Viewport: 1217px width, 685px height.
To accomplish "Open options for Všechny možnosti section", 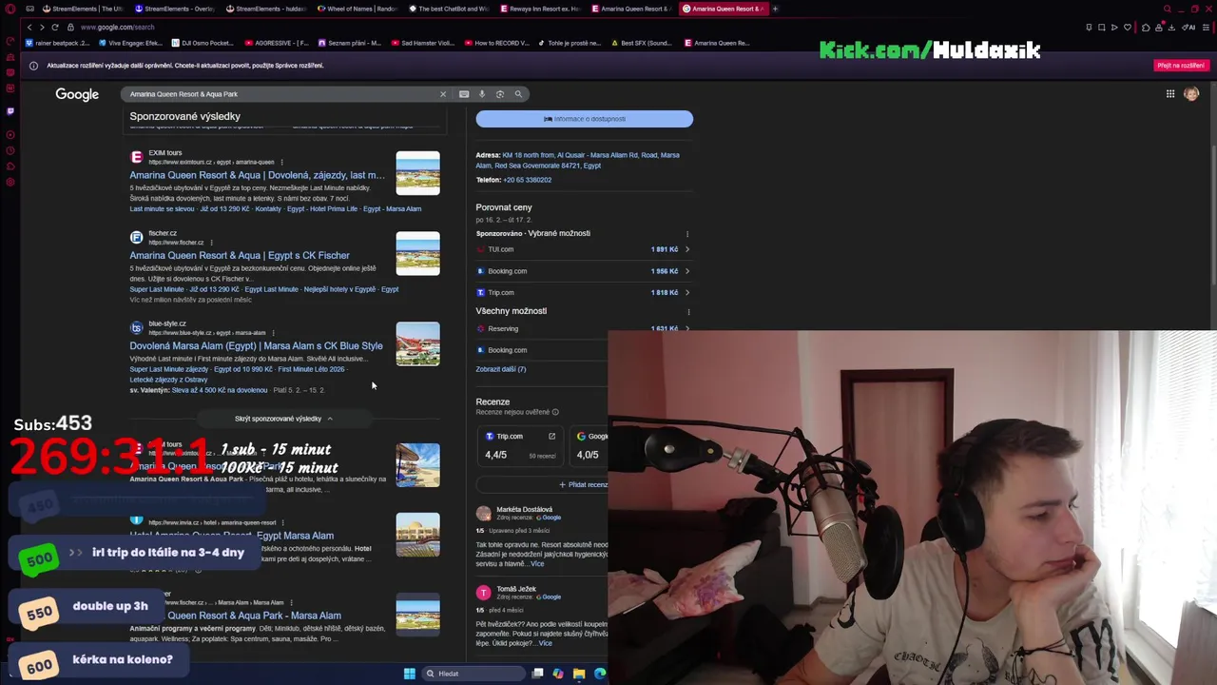I will coord(687,311).
